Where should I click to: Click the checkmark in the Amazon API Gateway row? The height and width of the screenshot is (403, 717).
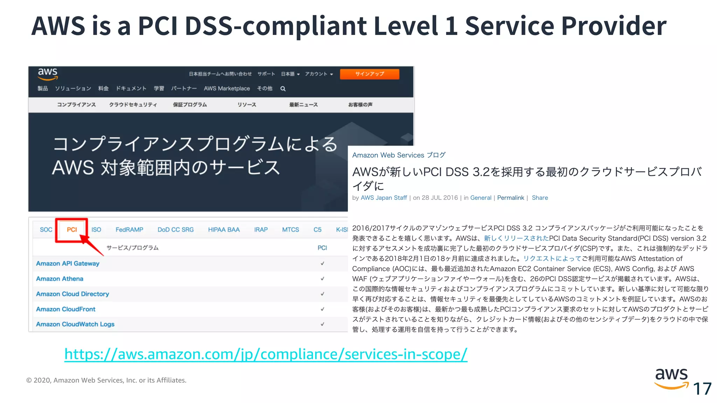(x=322, y=263)
